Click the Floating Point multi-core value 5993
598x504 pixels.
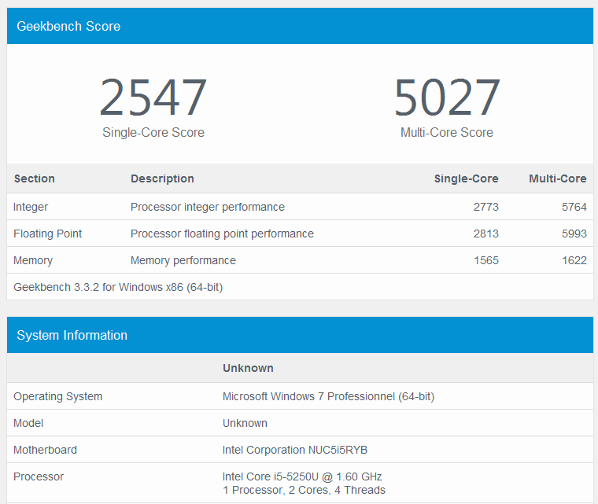tap(574, 234)
